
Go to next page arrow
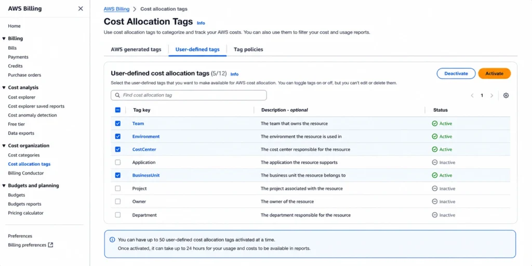coord(491,96)
